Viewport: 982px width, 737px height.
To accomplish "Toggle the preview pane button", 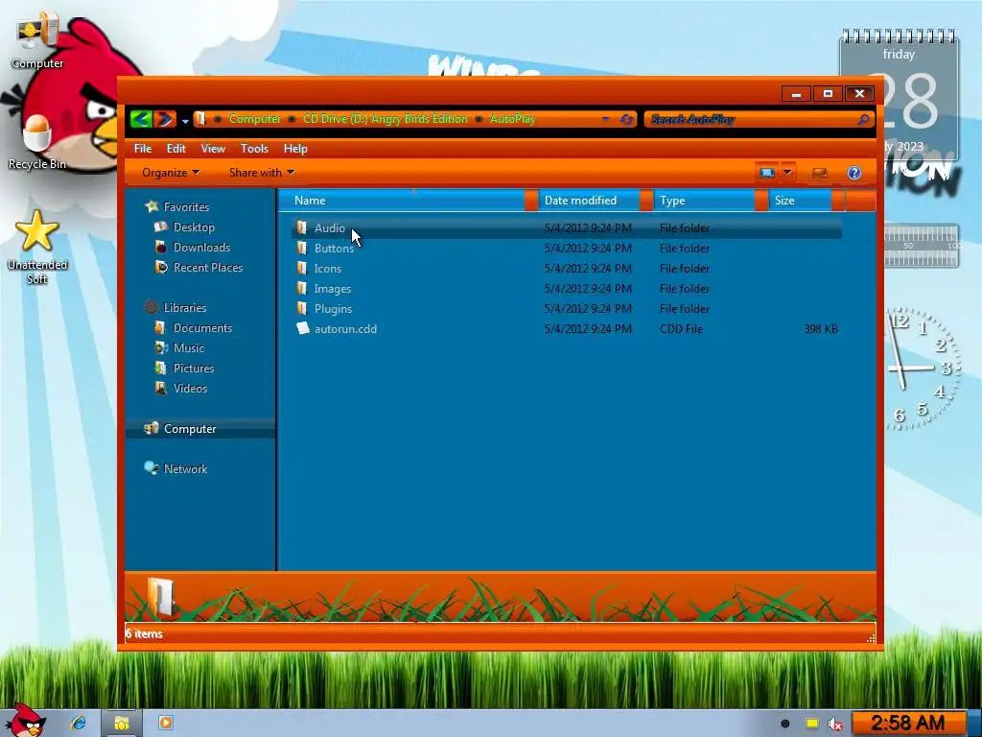I will point(819,173).
